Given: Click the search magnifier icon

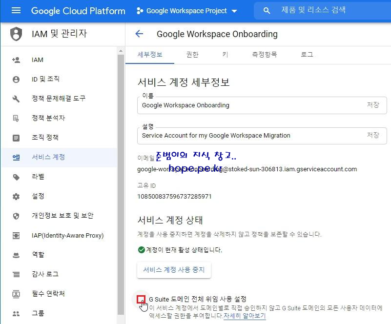Looking at the screenshot, I should pos(267,10).
